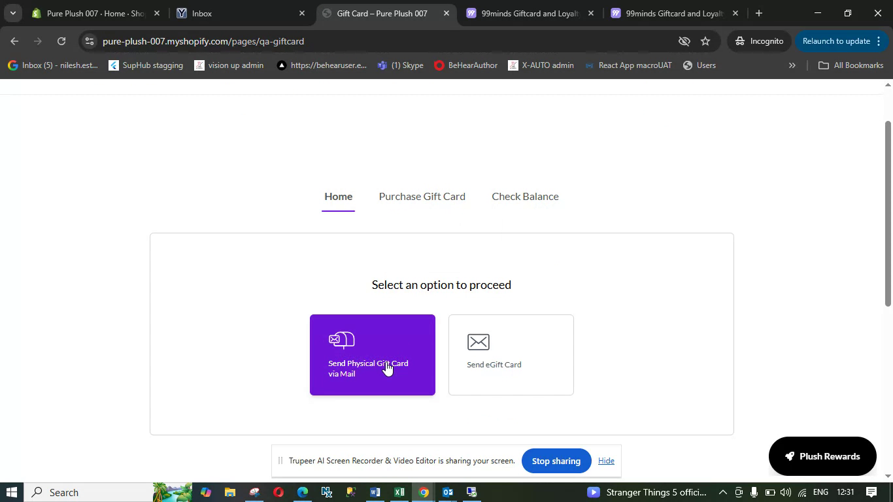Screen dimensions: 893x502
Task: Open the X-AUTO admin bookmark
Action: tap(541, 65)
